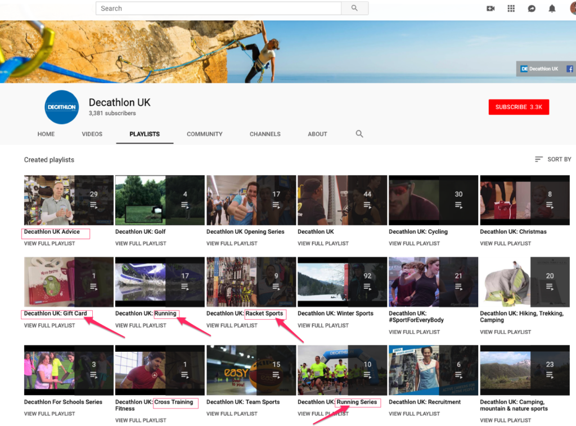The width and height of the screenshot is (576, 426).
Task: Open Decathlon UK: Running Series title
Action: (x=337, y=402)
